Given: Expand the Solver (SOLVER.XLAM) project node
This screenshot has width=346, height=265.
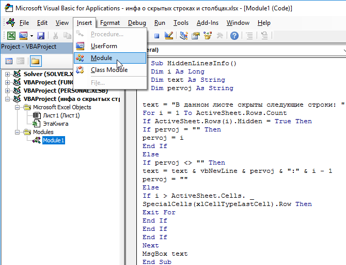Looking at the screenshot, I should [8, 74].
